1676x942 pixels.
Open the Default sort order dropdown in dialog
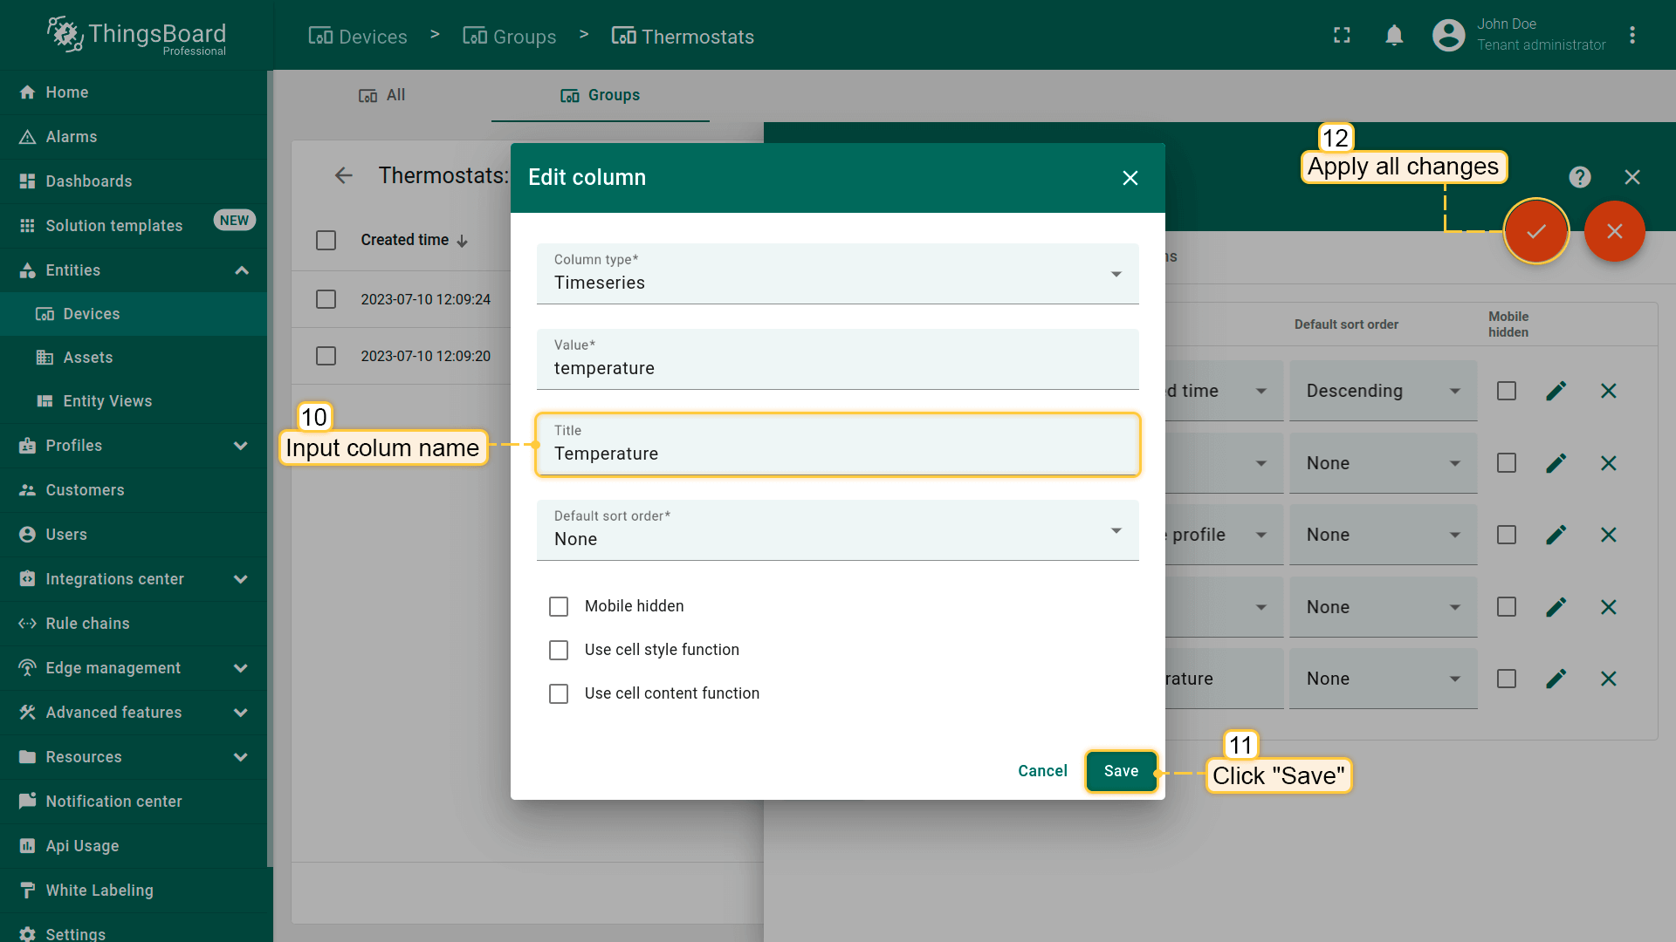(836, 530)
